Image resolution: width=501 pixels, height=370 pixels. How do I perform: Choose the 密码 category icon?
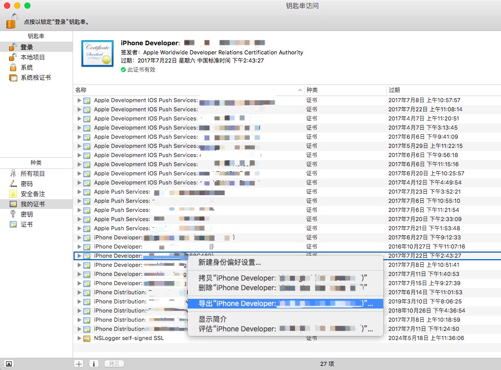pos(13,184)
